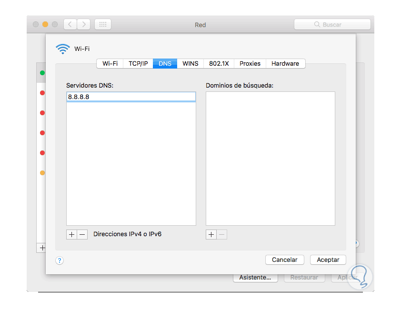Open help with the question mark button
Image resolution: width=401 pixels, height=330 pixels.
60,260
